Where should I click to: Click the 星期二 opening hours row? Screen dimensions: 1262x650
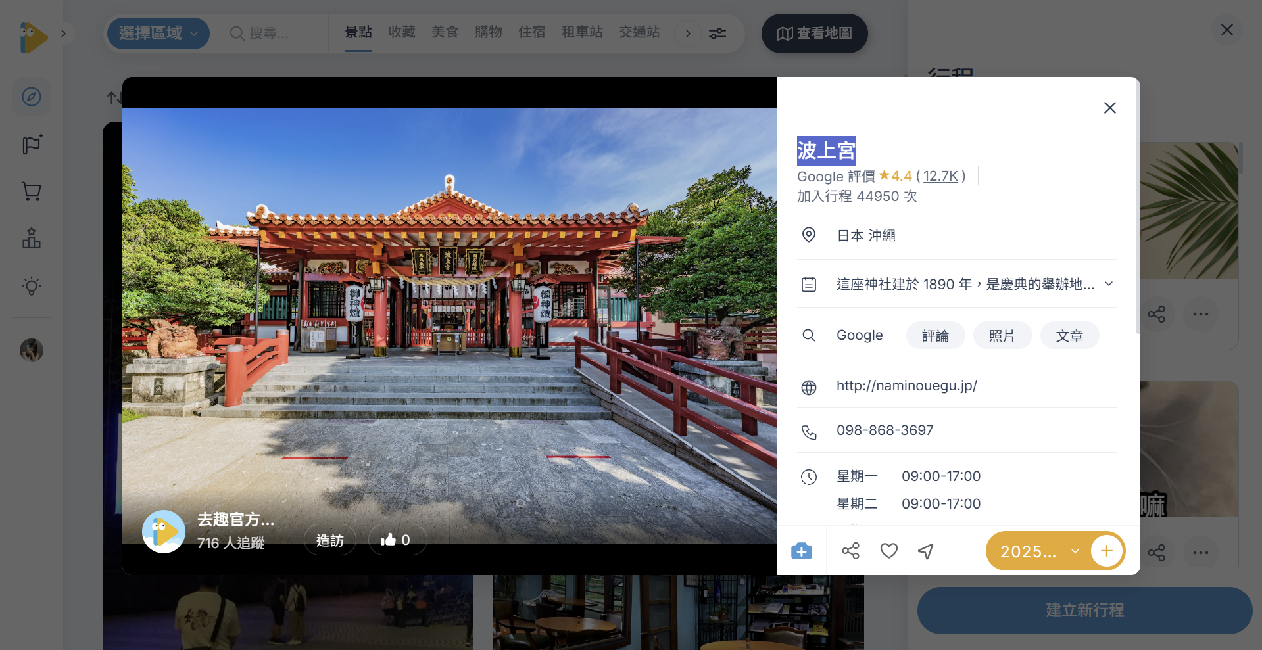click(x=908, y=504)
